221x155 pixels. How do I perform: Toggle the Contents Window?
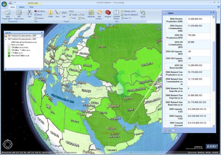(116, 15)
